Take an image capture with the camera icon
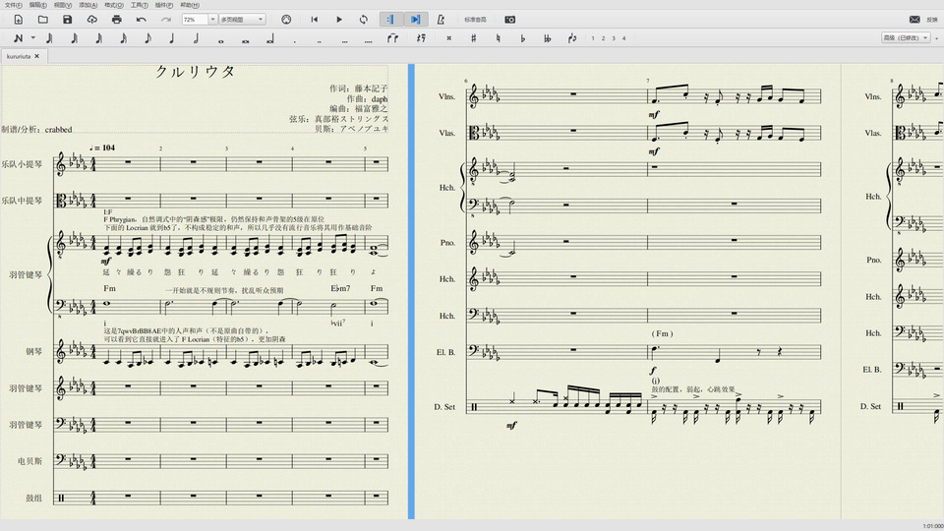Image resolution: width=944 pixels, height=531 pixels. tap(510, 20)
